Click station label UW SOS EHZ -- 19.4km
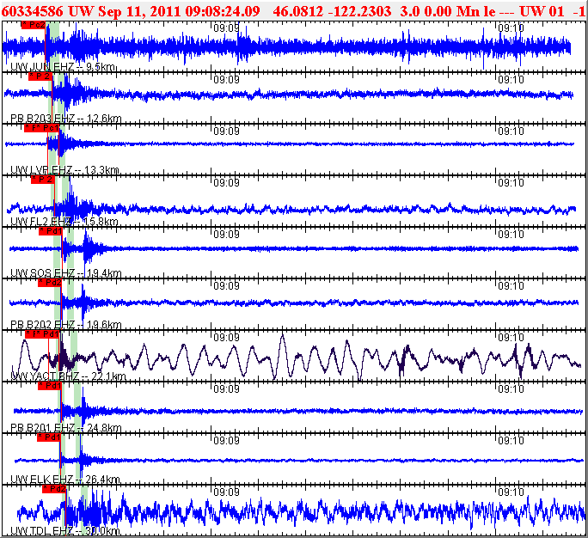Screen dimensions: 588x538 coord(66,273)
